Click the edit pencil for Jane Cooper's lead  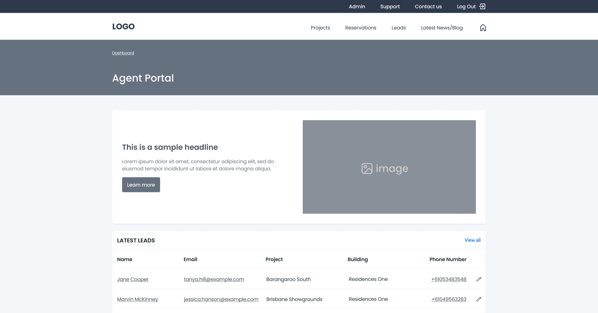pos(479,279)
